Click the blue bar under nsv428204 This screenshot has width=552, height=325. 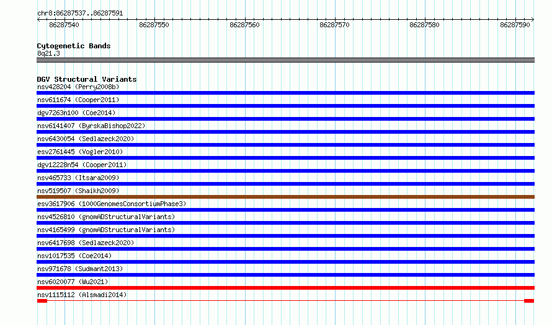285,93
